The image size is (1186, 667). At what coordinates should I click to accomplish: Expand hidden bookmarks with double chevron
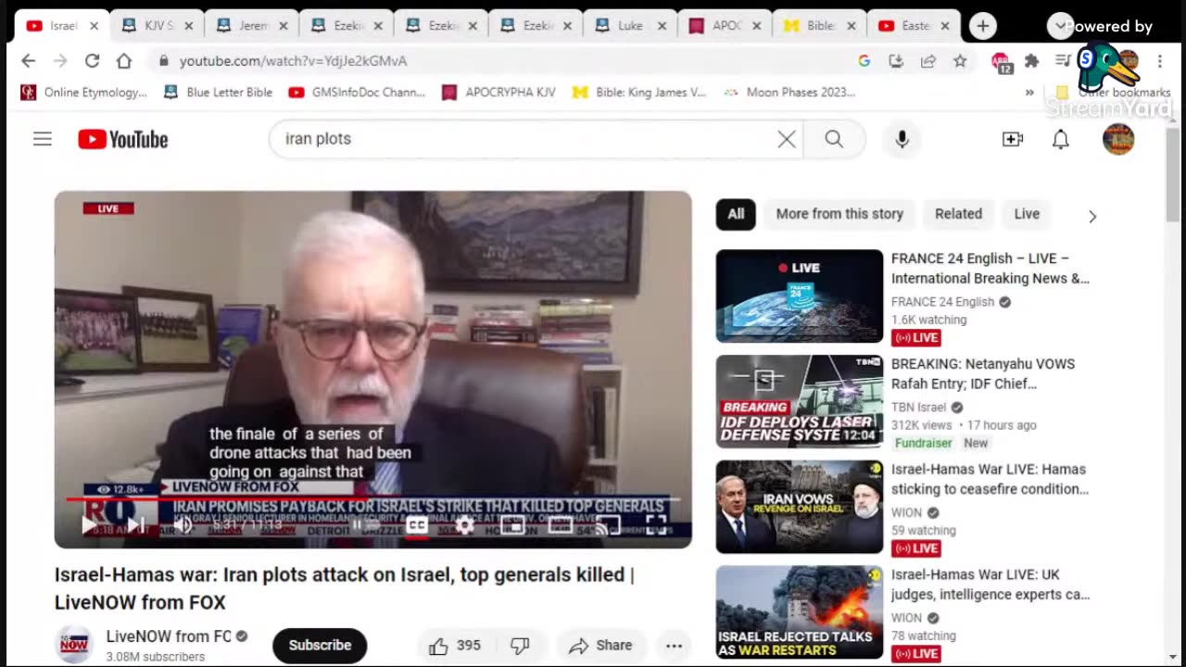(1029, 93)
